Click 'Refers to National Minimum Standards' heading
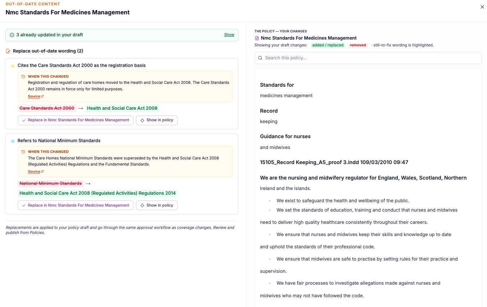 [59, 141]
